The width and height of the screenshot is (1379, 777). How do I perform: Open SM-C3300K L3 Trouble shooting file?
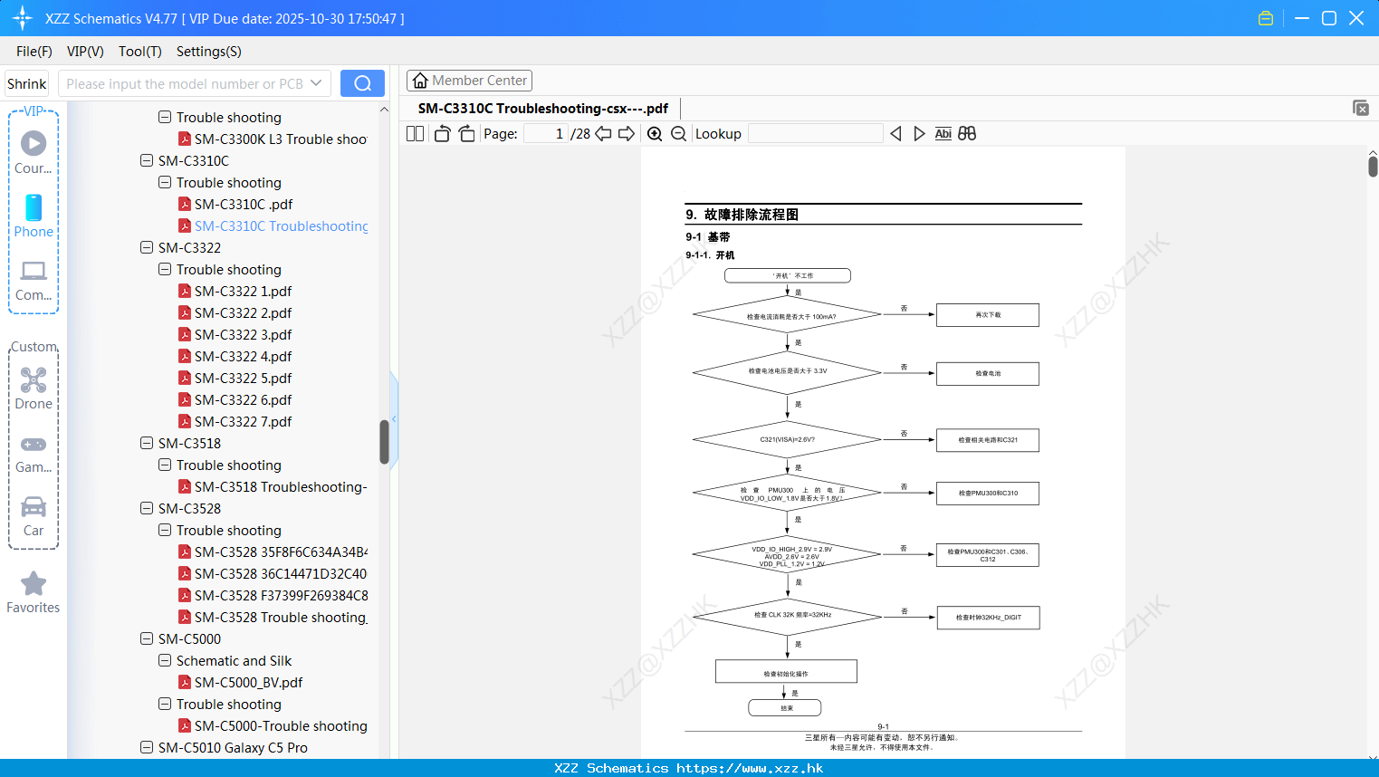(281, 139)
